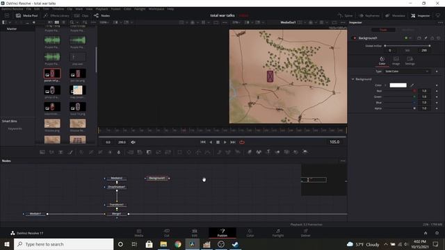Open Inspector panel options menu
Image resolution: width=445 pixels, height=250 pixels.
[440, 22]
